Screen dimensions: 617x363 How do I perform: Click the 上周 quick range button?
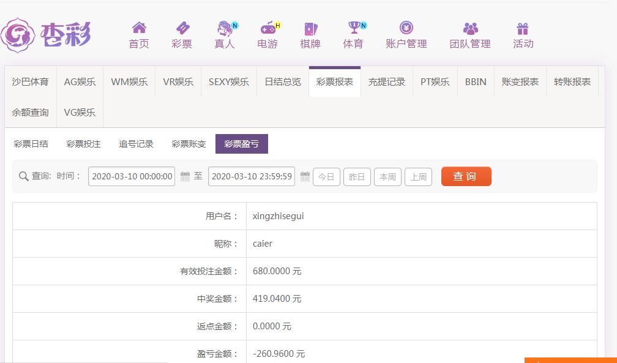[418, 177]
